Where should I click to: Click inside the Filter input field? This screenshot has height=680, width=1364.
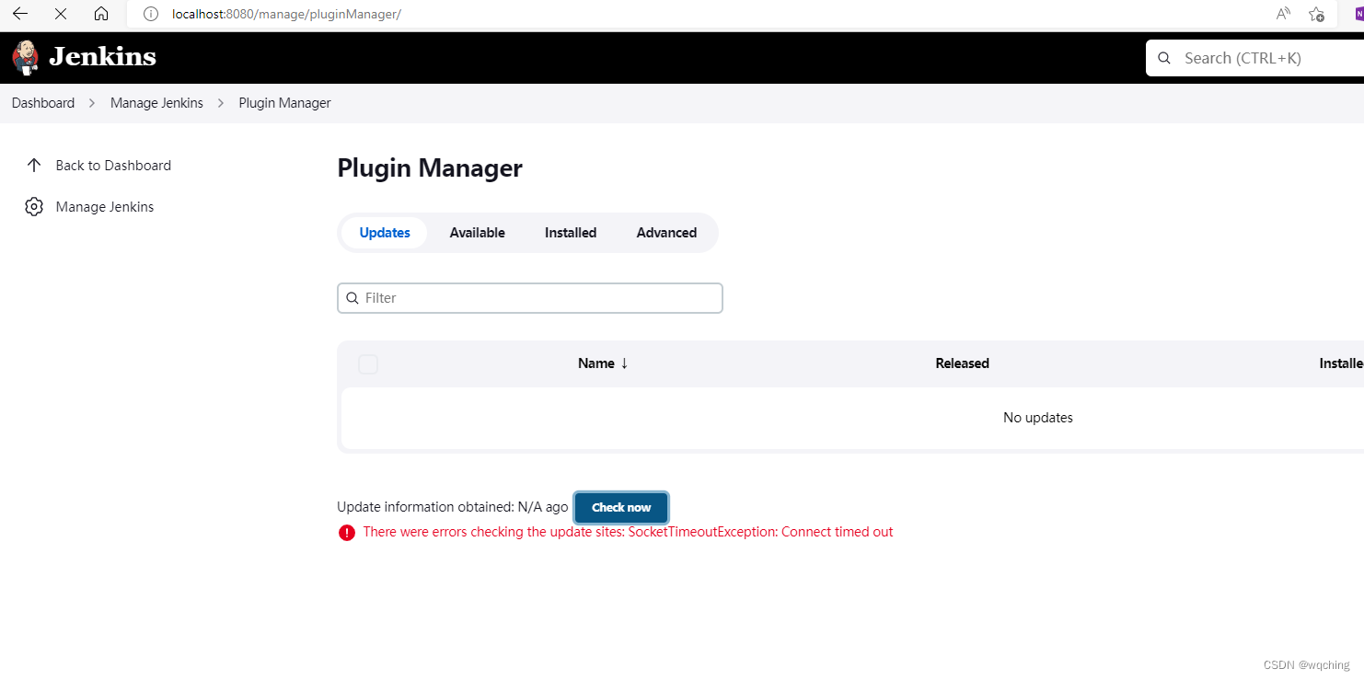pos(529,297)
